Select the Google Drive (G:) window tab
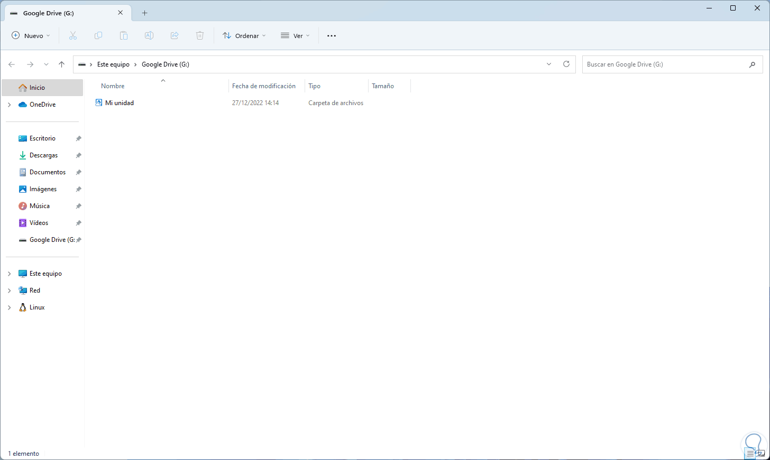The height and width of the screenshot is (460, 770). pyautogui.click(x=68, y=13)
